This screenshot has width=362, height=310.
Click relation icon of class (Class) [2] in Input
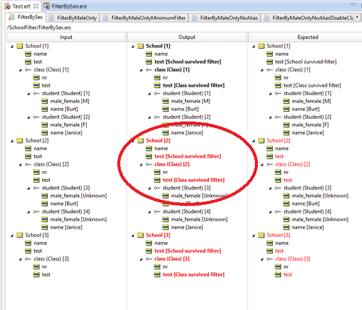pos(28,165)
